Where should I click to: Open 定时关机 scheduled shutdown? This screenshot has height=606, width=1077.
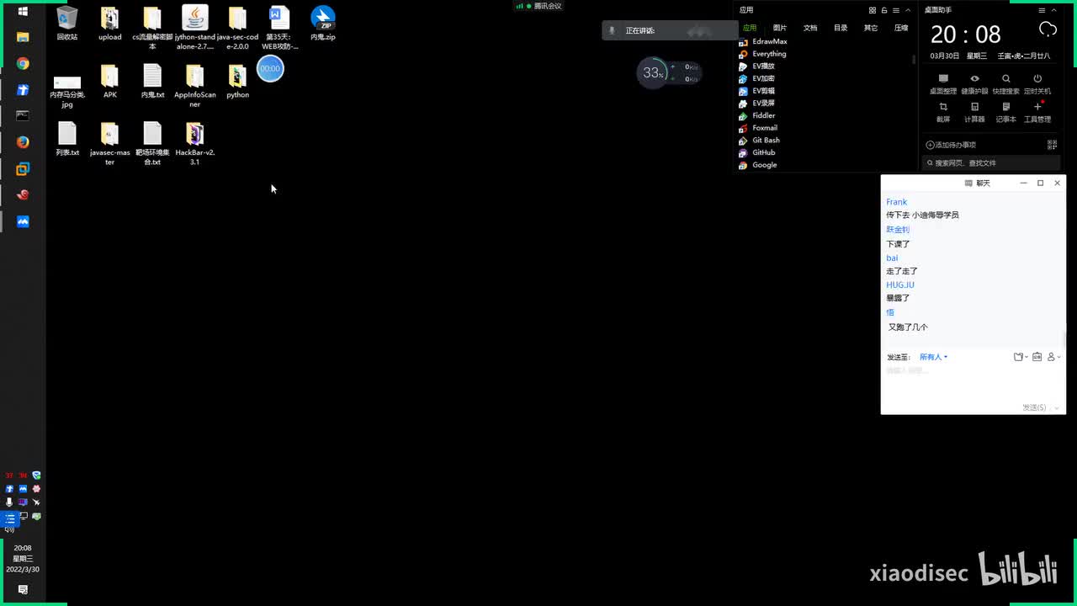click(x=1037, y=83)
